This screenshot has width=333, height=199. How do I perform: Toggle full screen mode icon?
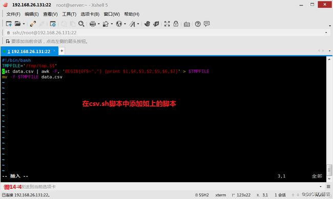coord(167,23)
